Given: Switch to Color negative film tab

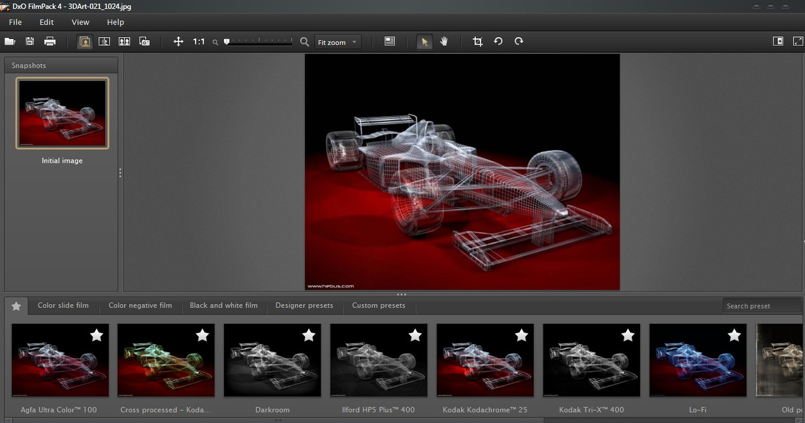Looking at the screenshot, I should 140,305.
